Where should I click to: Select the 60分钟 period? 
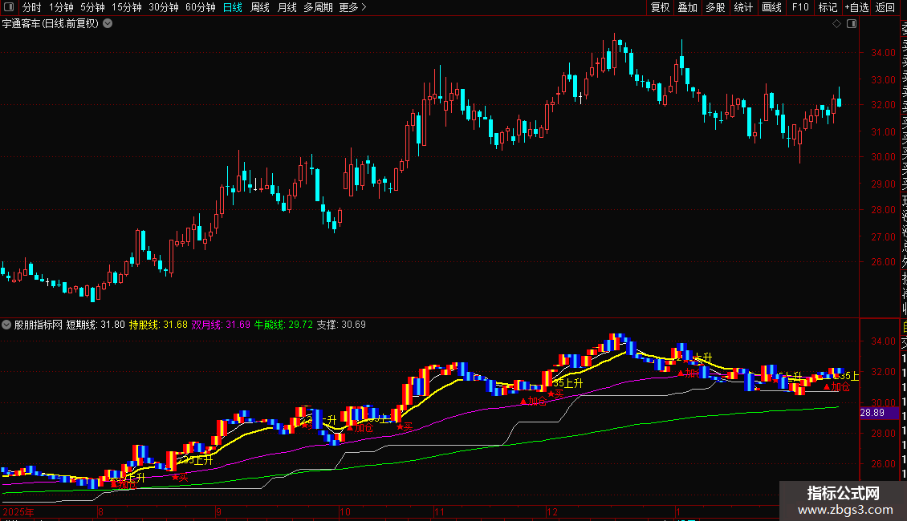200,7
